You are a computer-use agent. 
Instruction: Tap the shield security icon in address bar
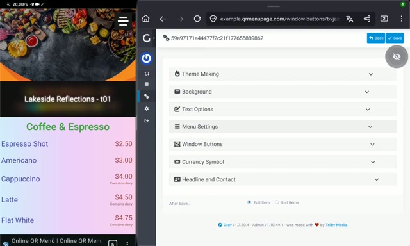coord(213,19)
